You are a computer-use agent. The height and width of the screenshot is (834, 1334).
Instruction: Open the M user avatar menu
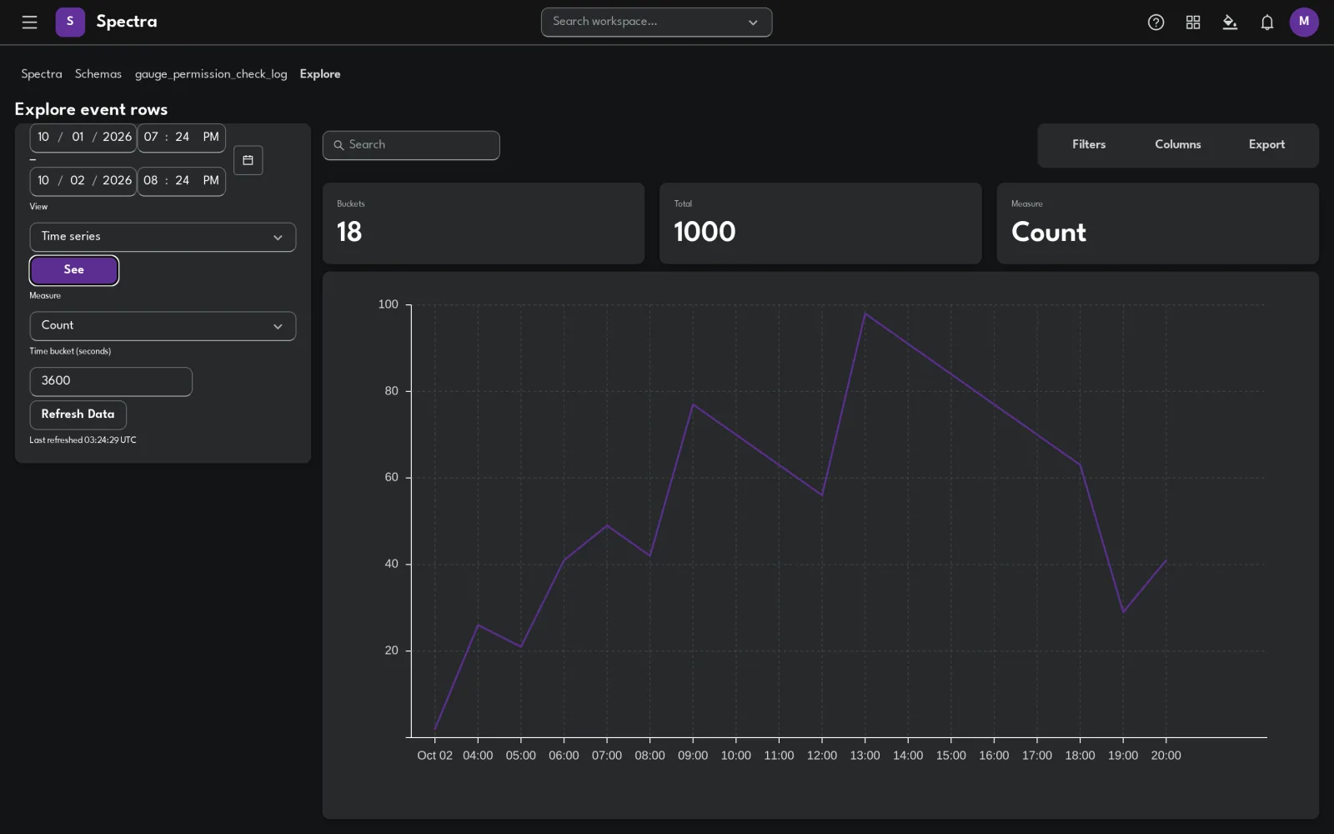coord(1304,23)
